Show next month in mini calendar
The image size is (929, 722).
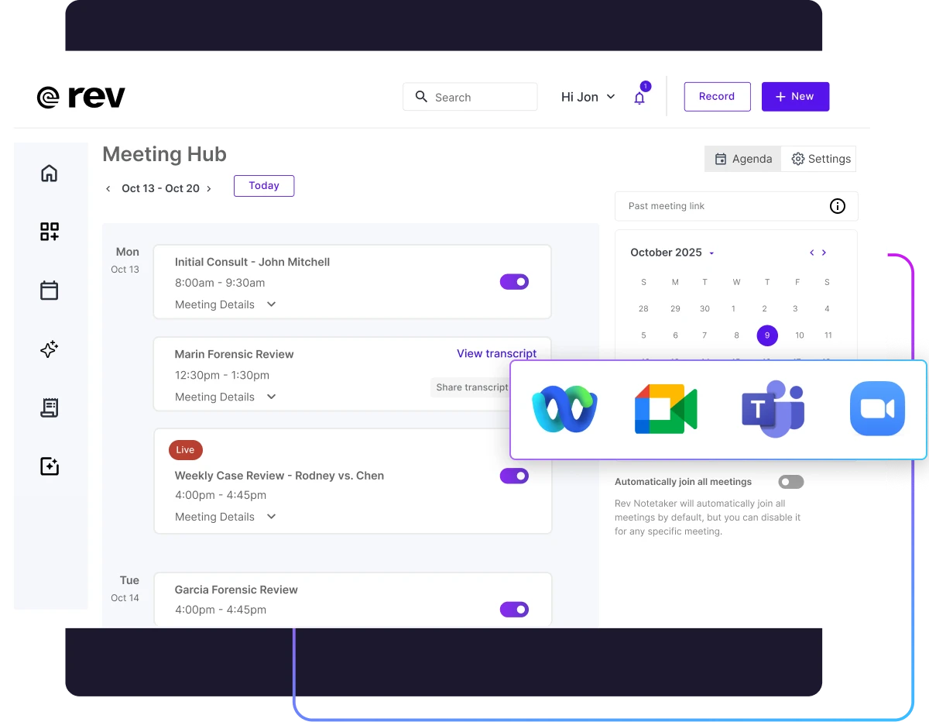point(824,253)
